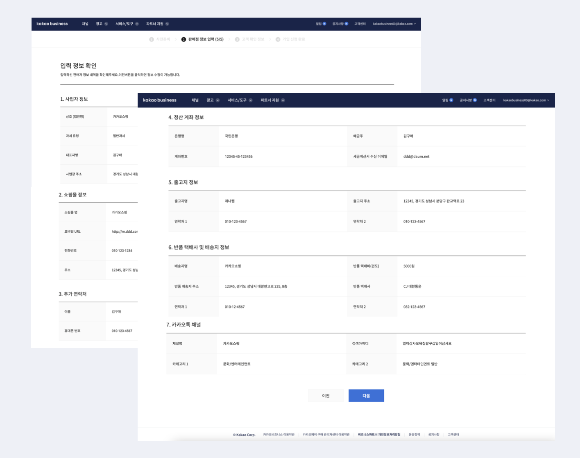
Task: Click mobile URL value http://m.ddd.com
Action: click(x=125, y=231)
